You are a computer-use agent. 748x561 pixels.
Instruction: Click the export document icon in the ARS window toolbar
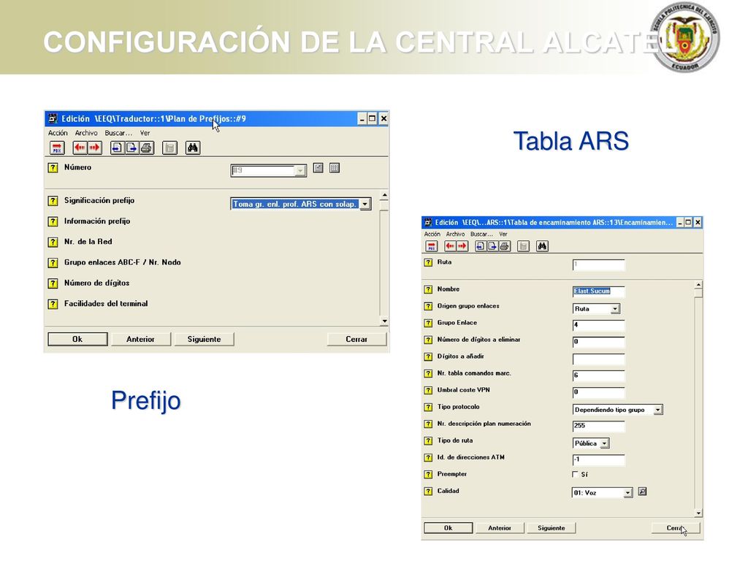[x=492, y=246]
